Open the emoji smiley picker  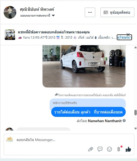click(x=109, y=149)
